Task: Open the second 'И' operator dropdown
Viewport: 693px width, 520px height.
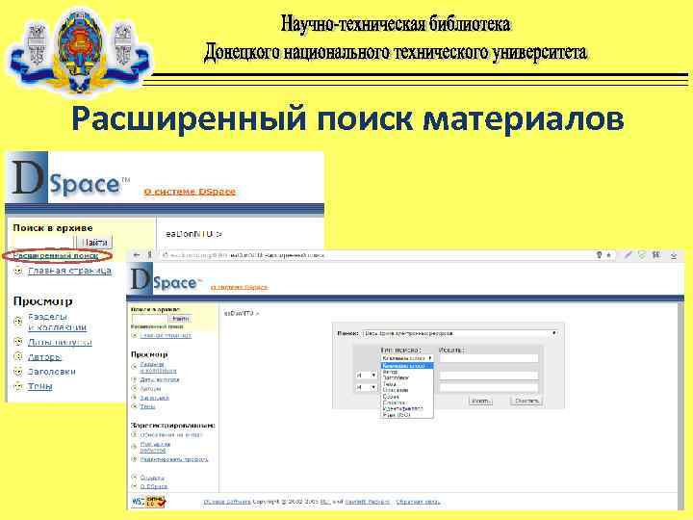Action: 366,387
